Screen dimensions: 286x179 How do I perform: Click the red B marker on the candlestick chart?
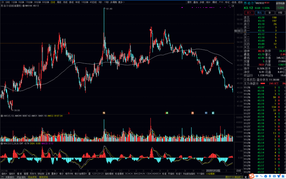151,30
